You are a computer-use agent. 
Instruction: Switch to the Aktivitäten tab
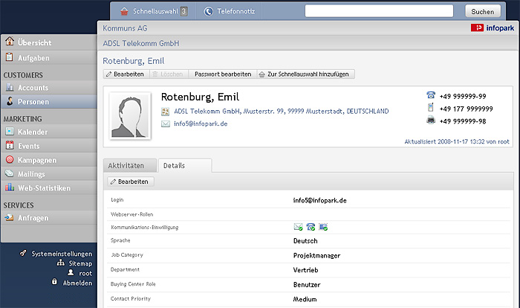[130, 165]
